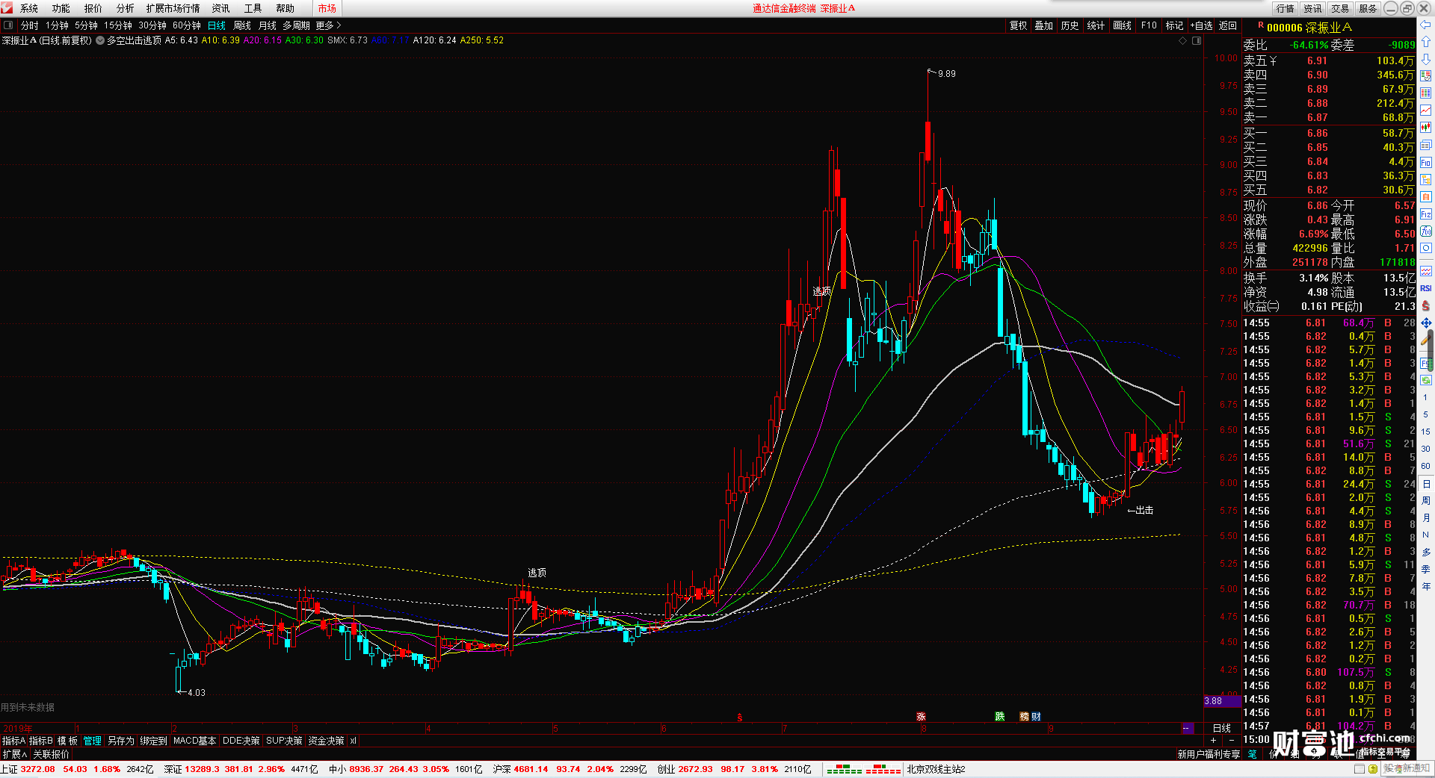Click the left arrow back icon in right sidebar
Screen dimensions: 1435x778
tap(1426, 25)
